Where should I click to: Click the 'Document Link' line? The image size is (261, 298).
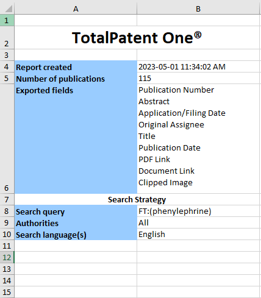[x=166, y=171]
